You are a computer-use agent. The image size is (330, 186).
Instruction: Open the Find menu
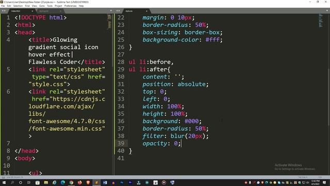point(27,6)
